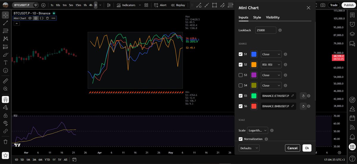Screen dimensions: 357x164
Task: Toggle stay in drawing mode
Action: [5, 107]
